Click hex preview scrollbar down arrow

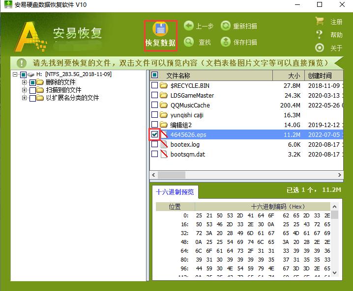(x=334, y=272)
